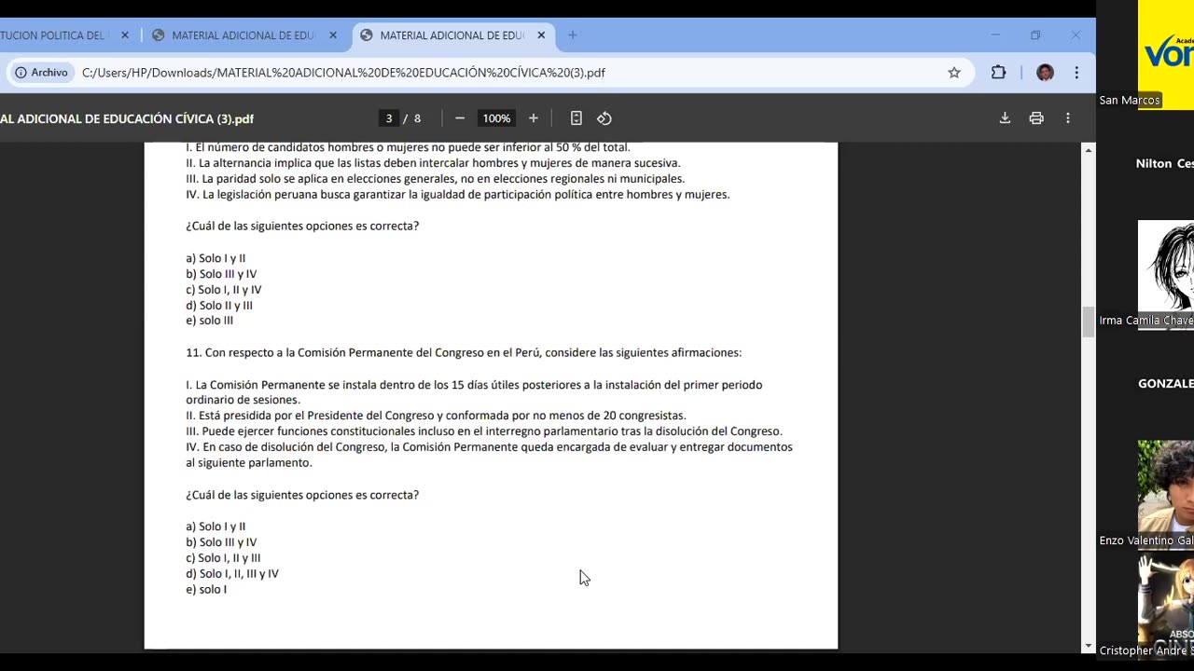Open the Chrome three-dot menu

coord(1076,73)
